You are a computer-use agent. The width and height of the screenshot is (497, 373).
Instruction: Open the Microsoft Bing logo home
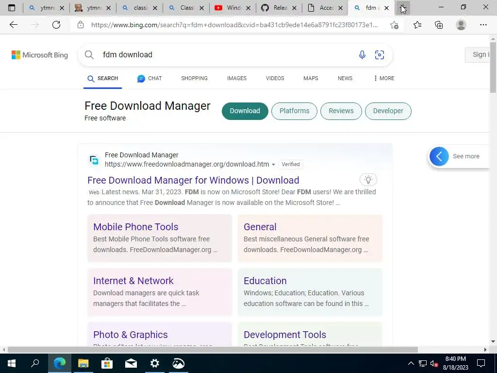pyautogui.click(x=40, y=55)
